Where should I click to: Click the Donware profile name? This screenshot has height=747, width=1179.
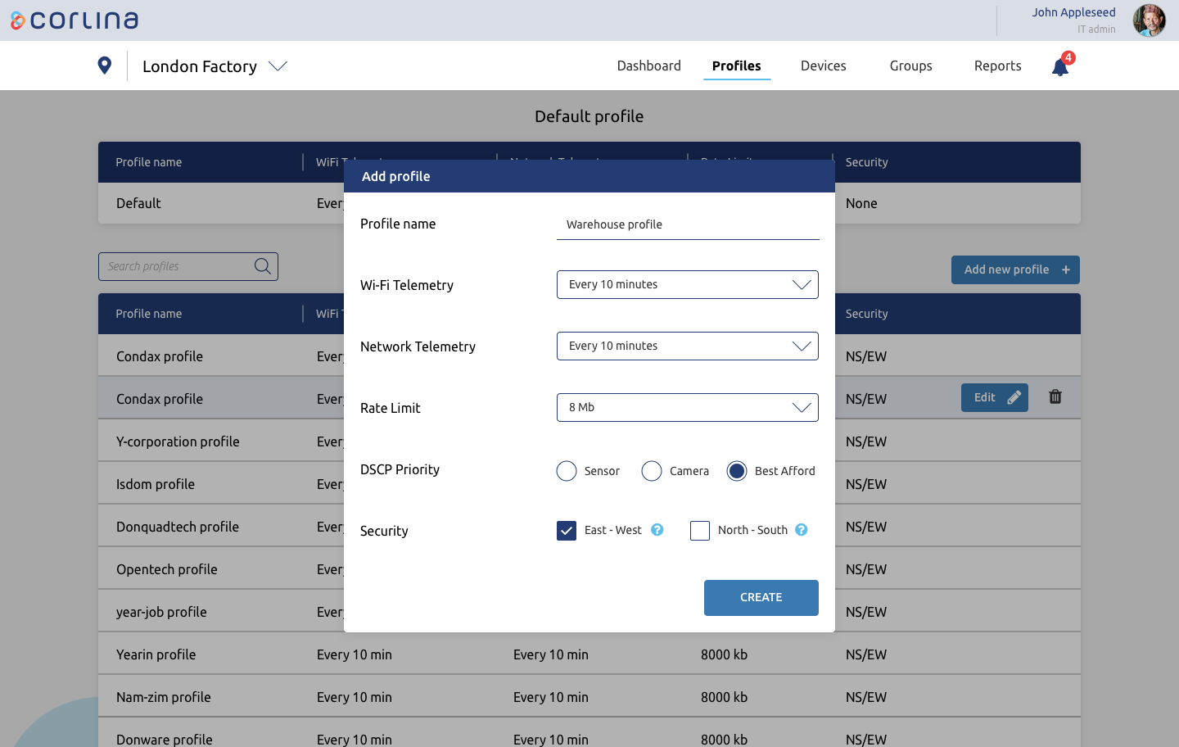[165, 740]
